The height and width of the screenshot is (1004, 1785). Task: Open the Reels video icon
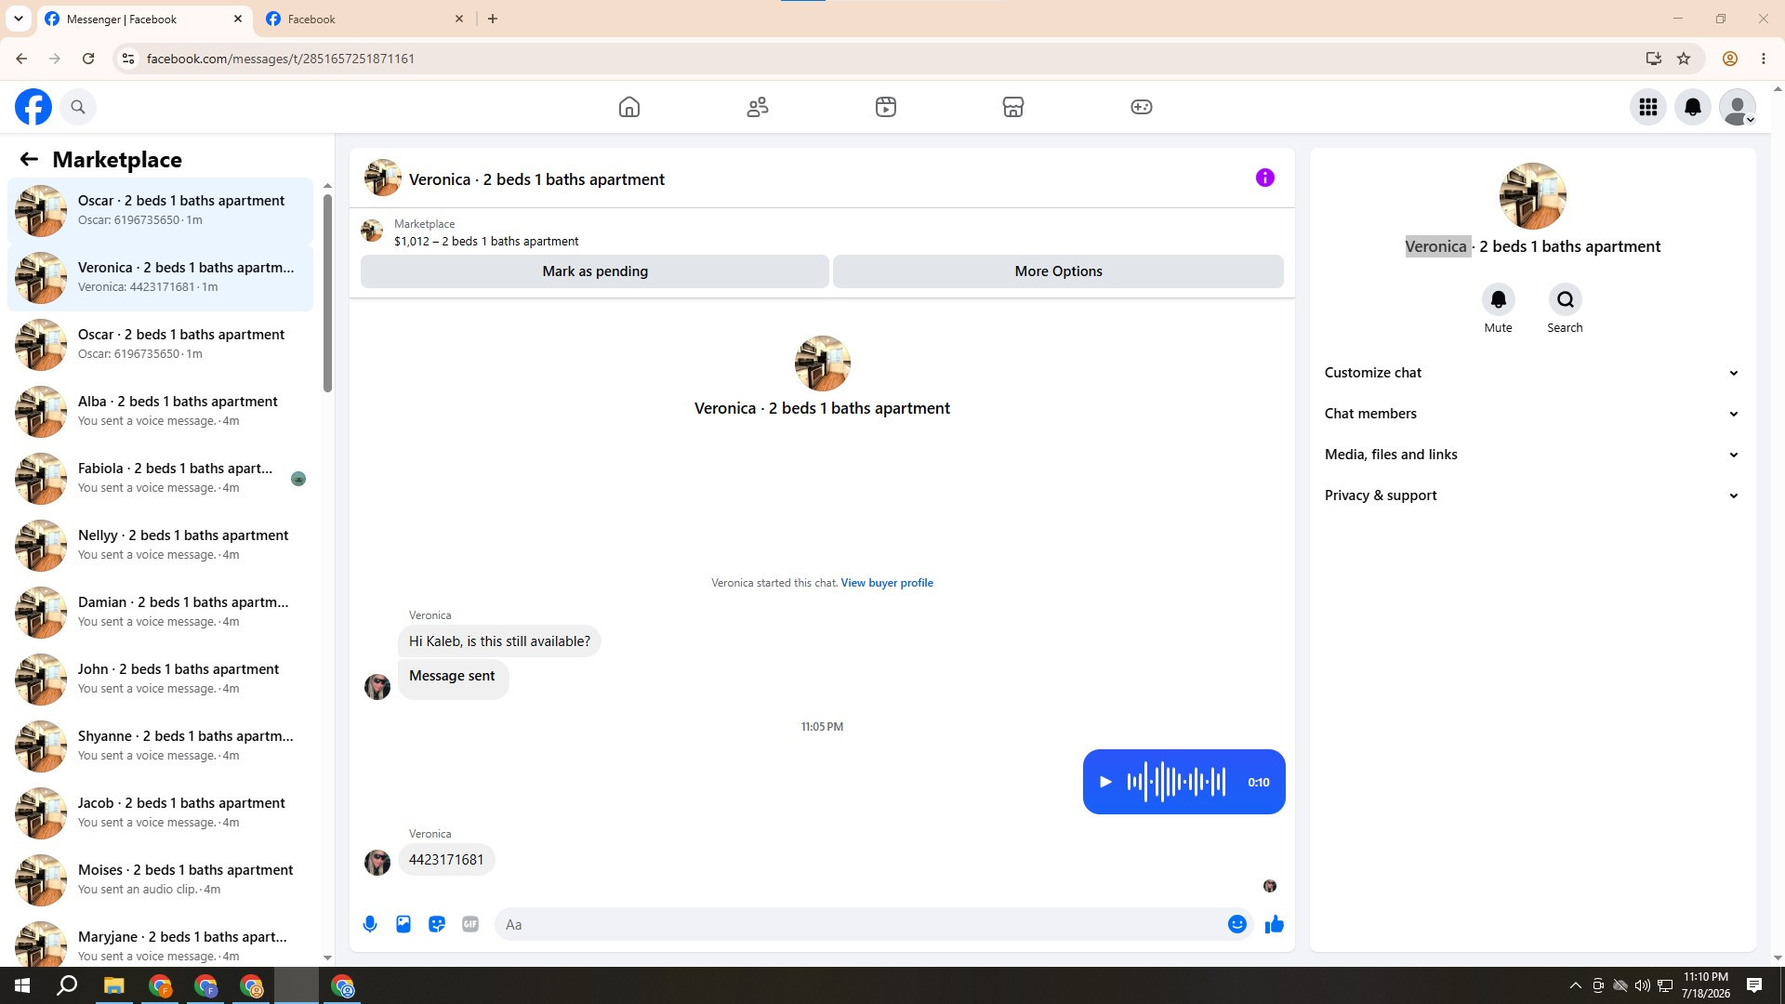tap(886, 107)
